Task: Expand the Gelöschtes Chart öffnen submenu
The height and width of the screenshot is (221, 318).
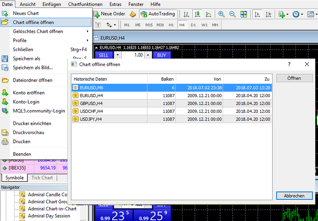Action: coord(46,31)
